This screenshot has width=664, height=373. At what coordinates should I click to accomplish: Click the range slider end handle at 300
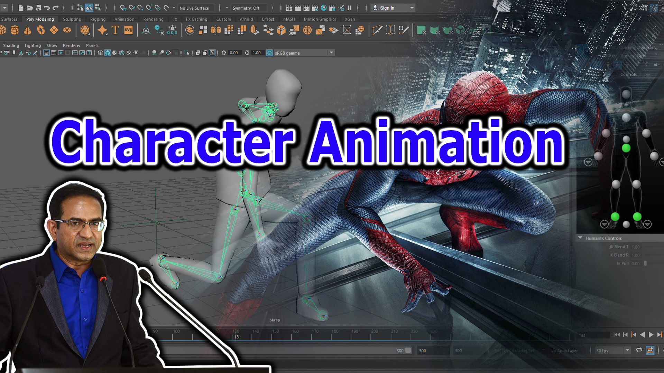tap(408, 350)
